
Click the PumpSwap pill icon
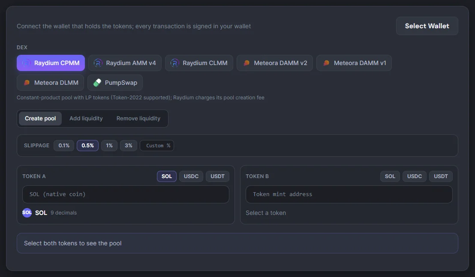coord(97,83)
